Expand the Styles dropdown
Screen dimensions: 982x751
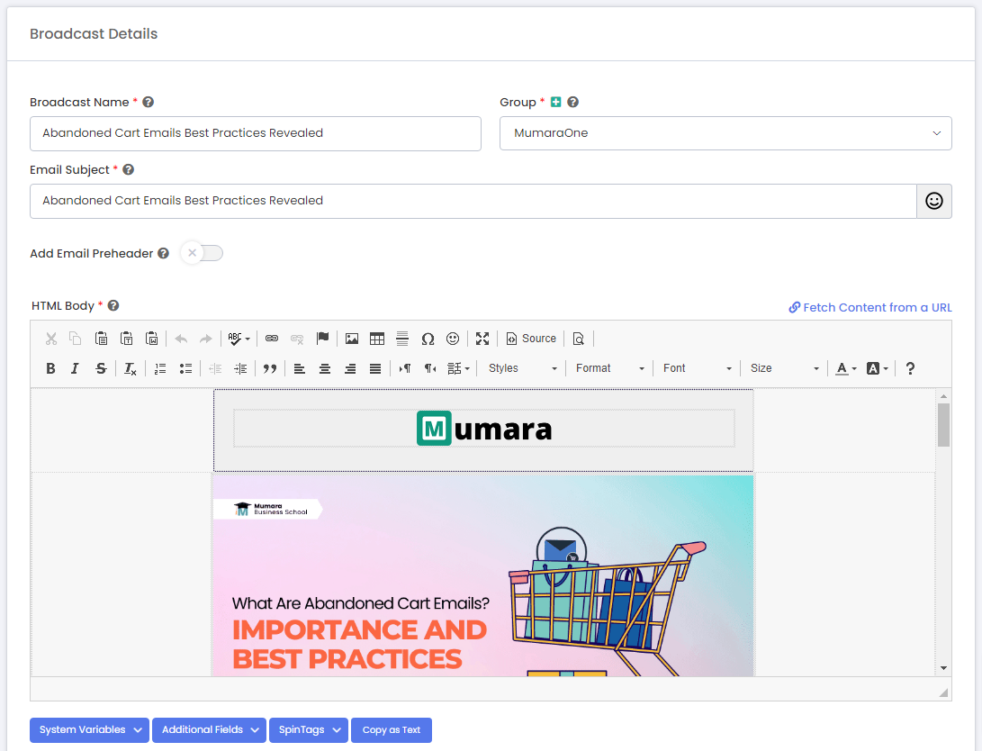pos(522,368)
